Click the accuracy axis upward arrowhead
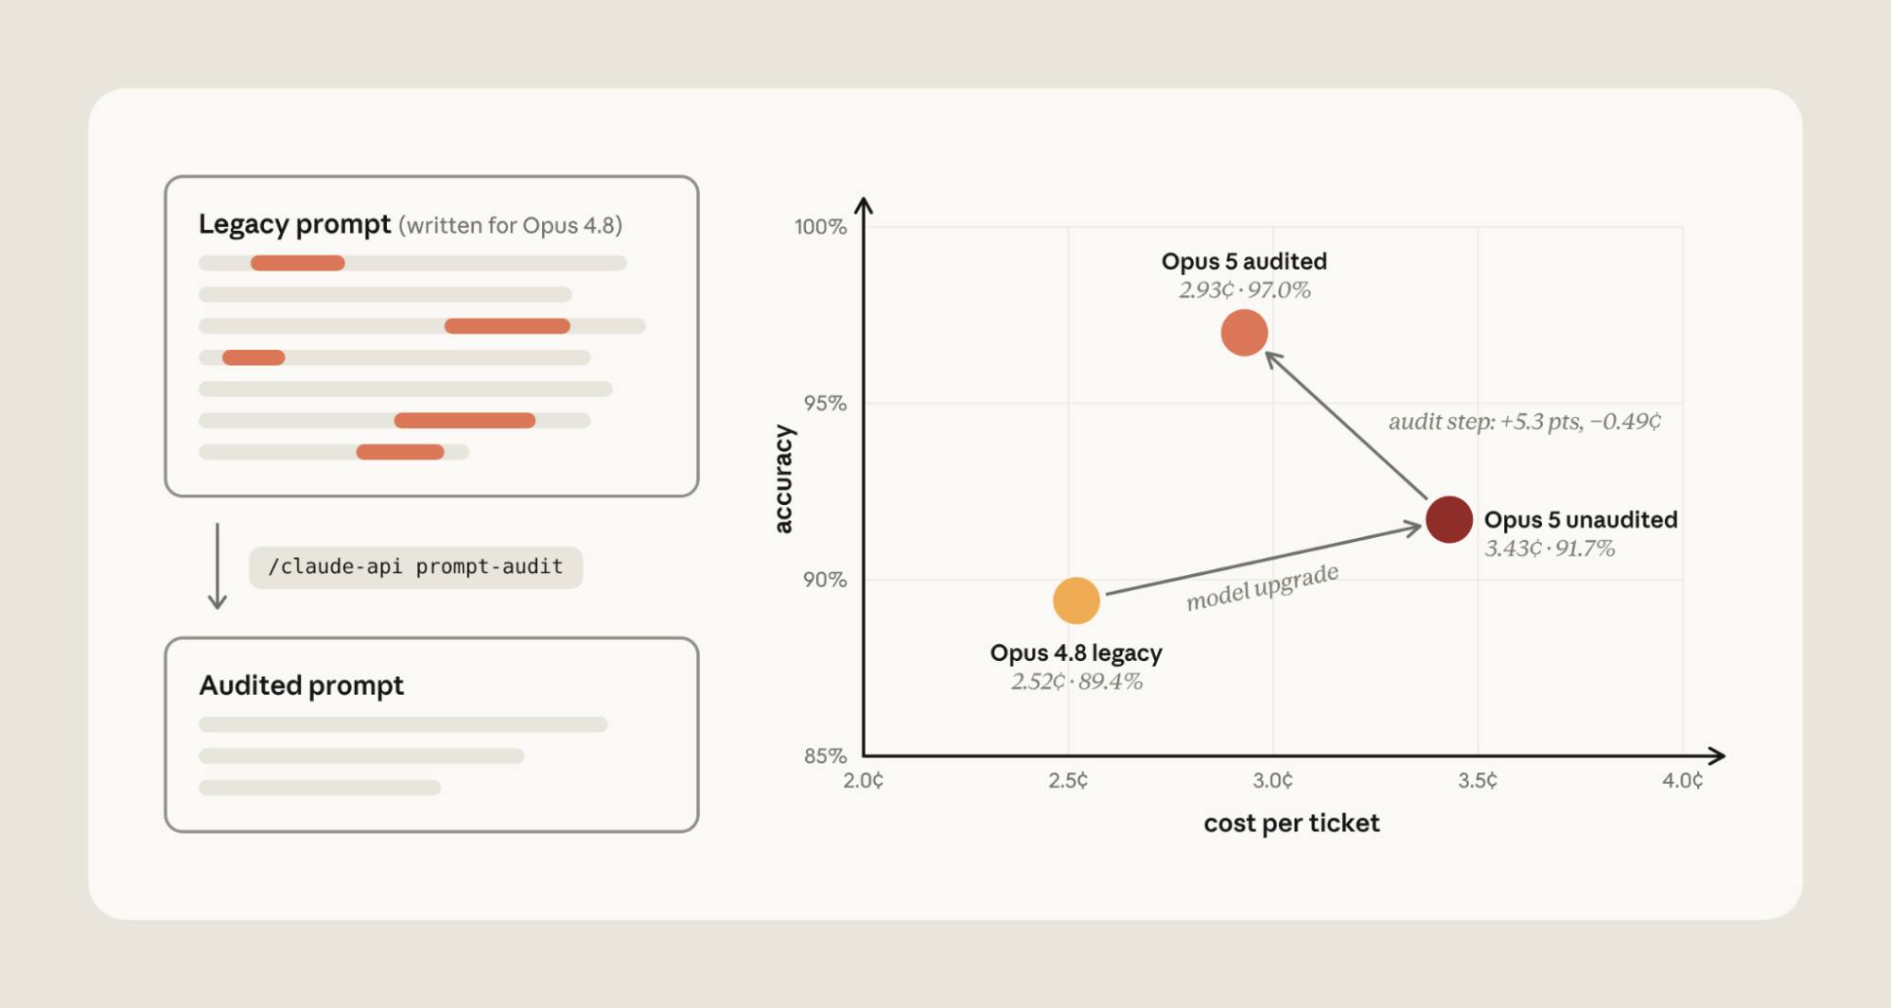Viewport: 1891px width, 1008px height. [863, 205]
